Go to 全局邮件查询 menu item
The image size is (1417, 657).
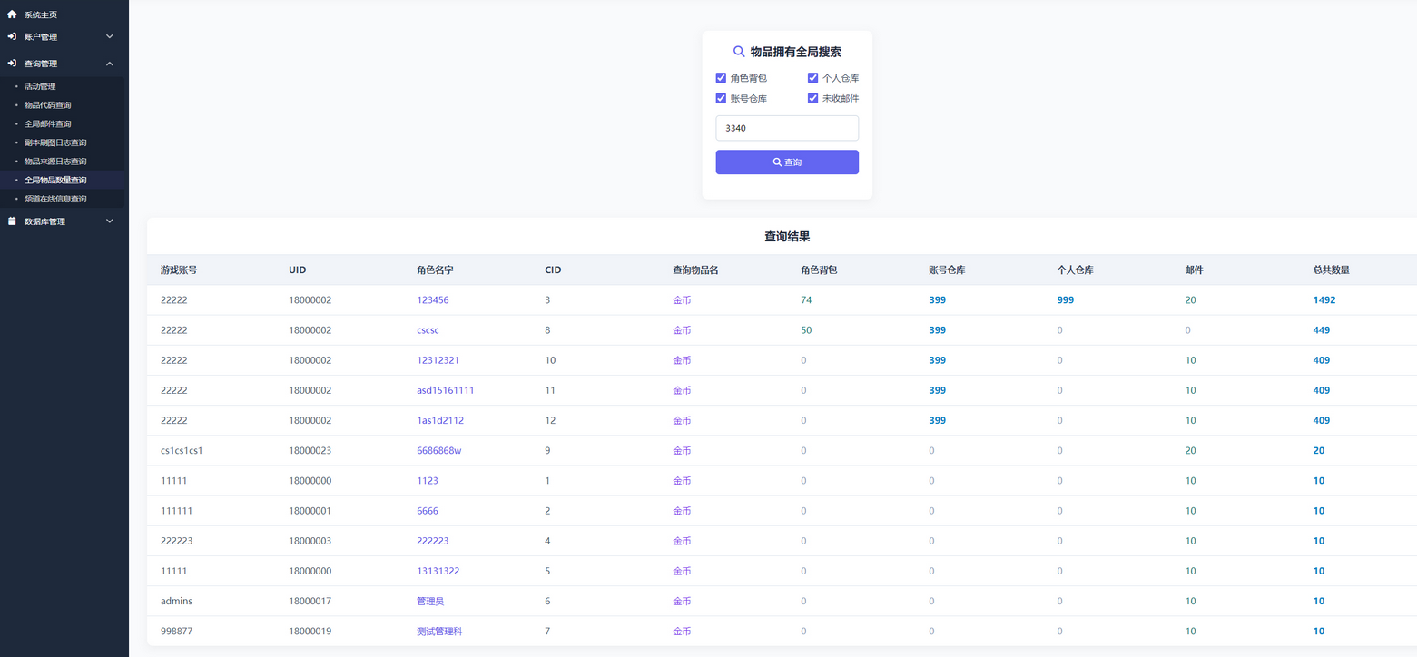tap(47, 123)
